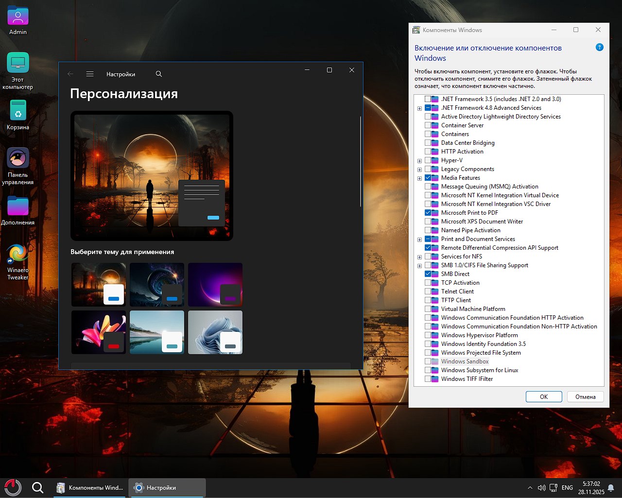Click the taskbar search magnifier icon
Screen dimensions: 622x498
click(37, 487)
